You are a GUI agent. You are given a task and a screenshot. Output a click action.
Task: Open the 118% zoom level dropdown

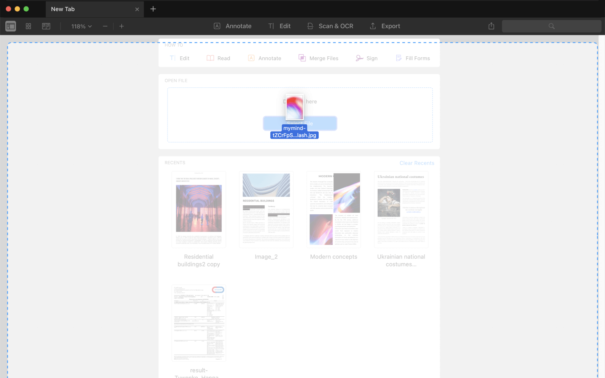coord(81,26)
